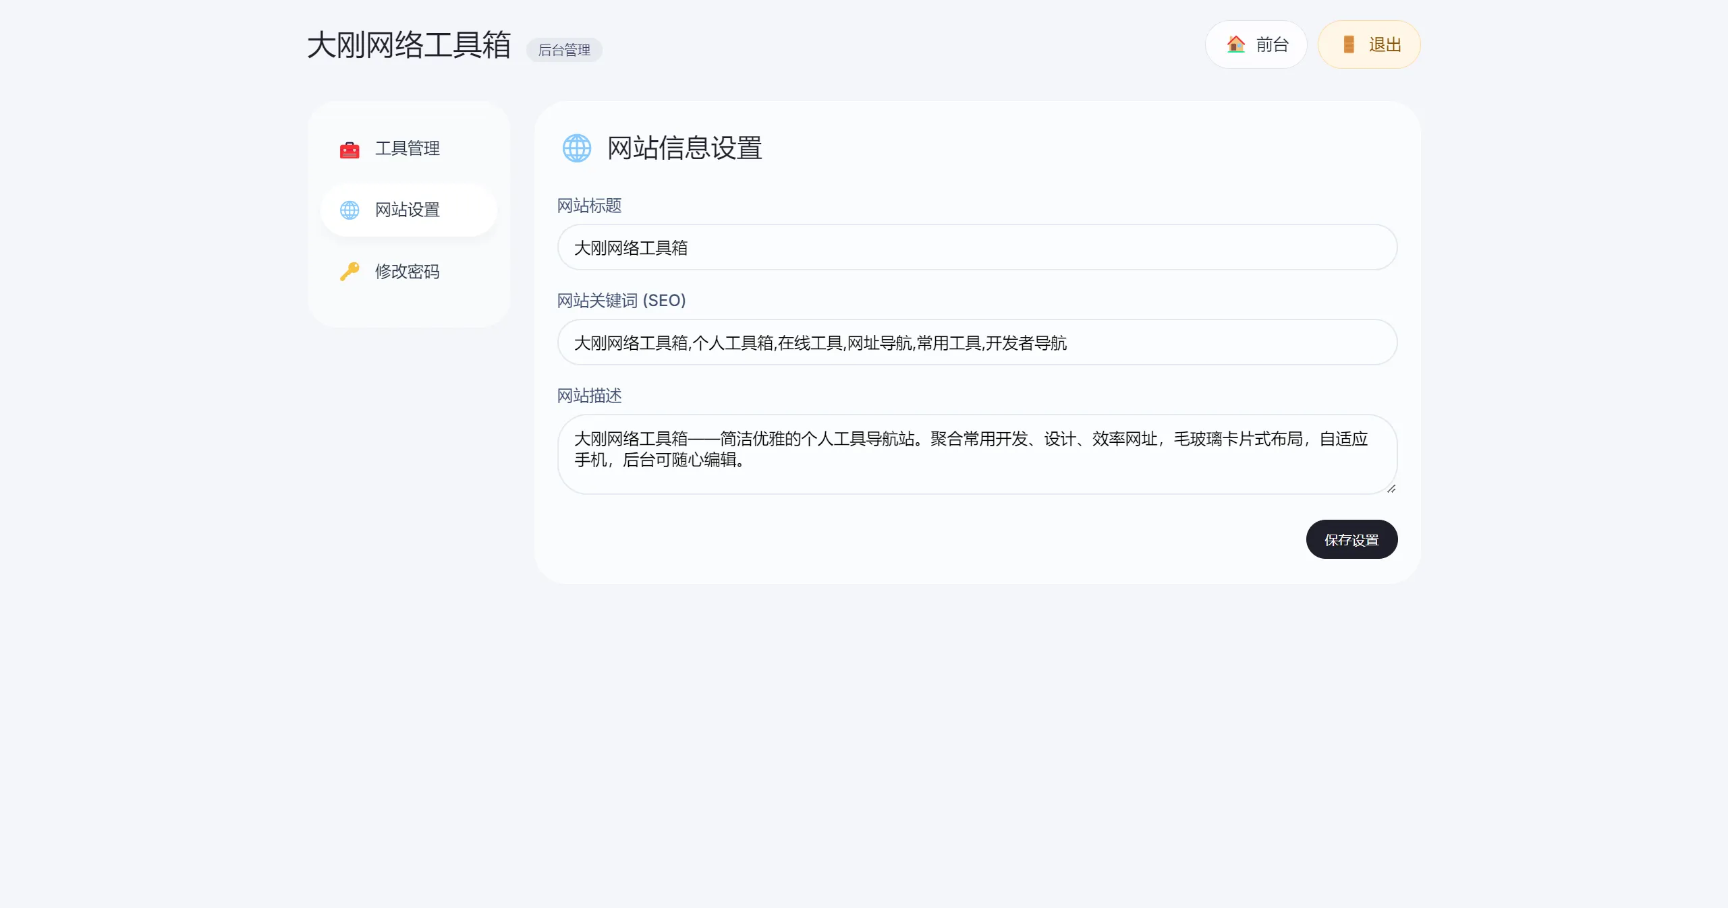Click the 网站描述 field label

pos(589,396)
